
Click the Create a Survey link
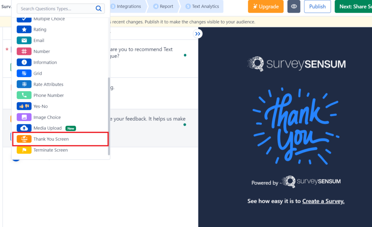click(323, 201)
